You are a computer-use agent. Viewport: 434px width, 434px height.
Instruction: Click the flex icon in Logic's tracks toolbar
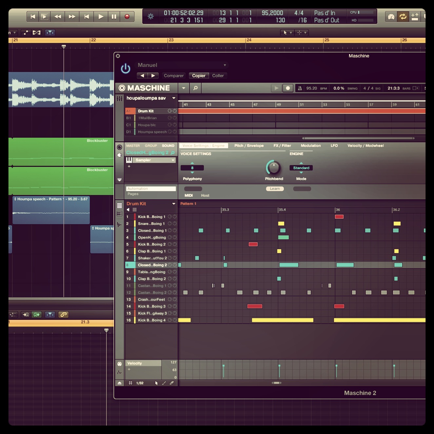click(x=37, y=32)
